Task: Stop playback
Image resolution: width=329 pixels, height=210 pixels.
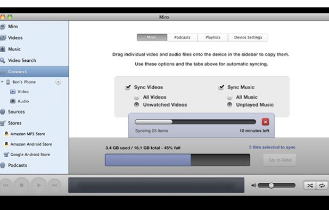Action: (22, 185)
